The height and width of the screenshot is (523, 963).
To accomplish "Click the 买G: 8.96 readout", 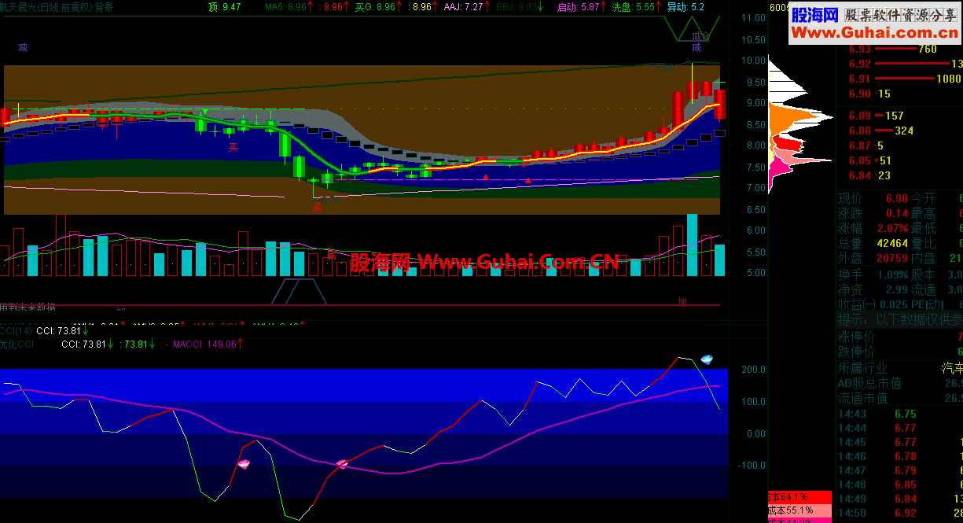I will (x=377, y=7).
